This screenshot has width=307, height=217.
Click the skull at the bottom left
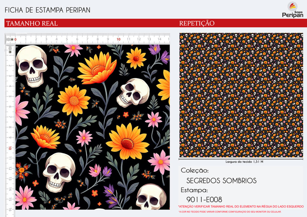[x=59, y=172]
